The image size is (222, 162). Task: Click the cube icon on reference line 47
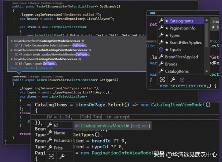(x=17, y=54)
